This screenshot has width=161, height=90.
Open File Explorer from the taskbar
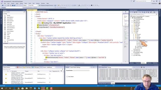click(x=27, y=88)
